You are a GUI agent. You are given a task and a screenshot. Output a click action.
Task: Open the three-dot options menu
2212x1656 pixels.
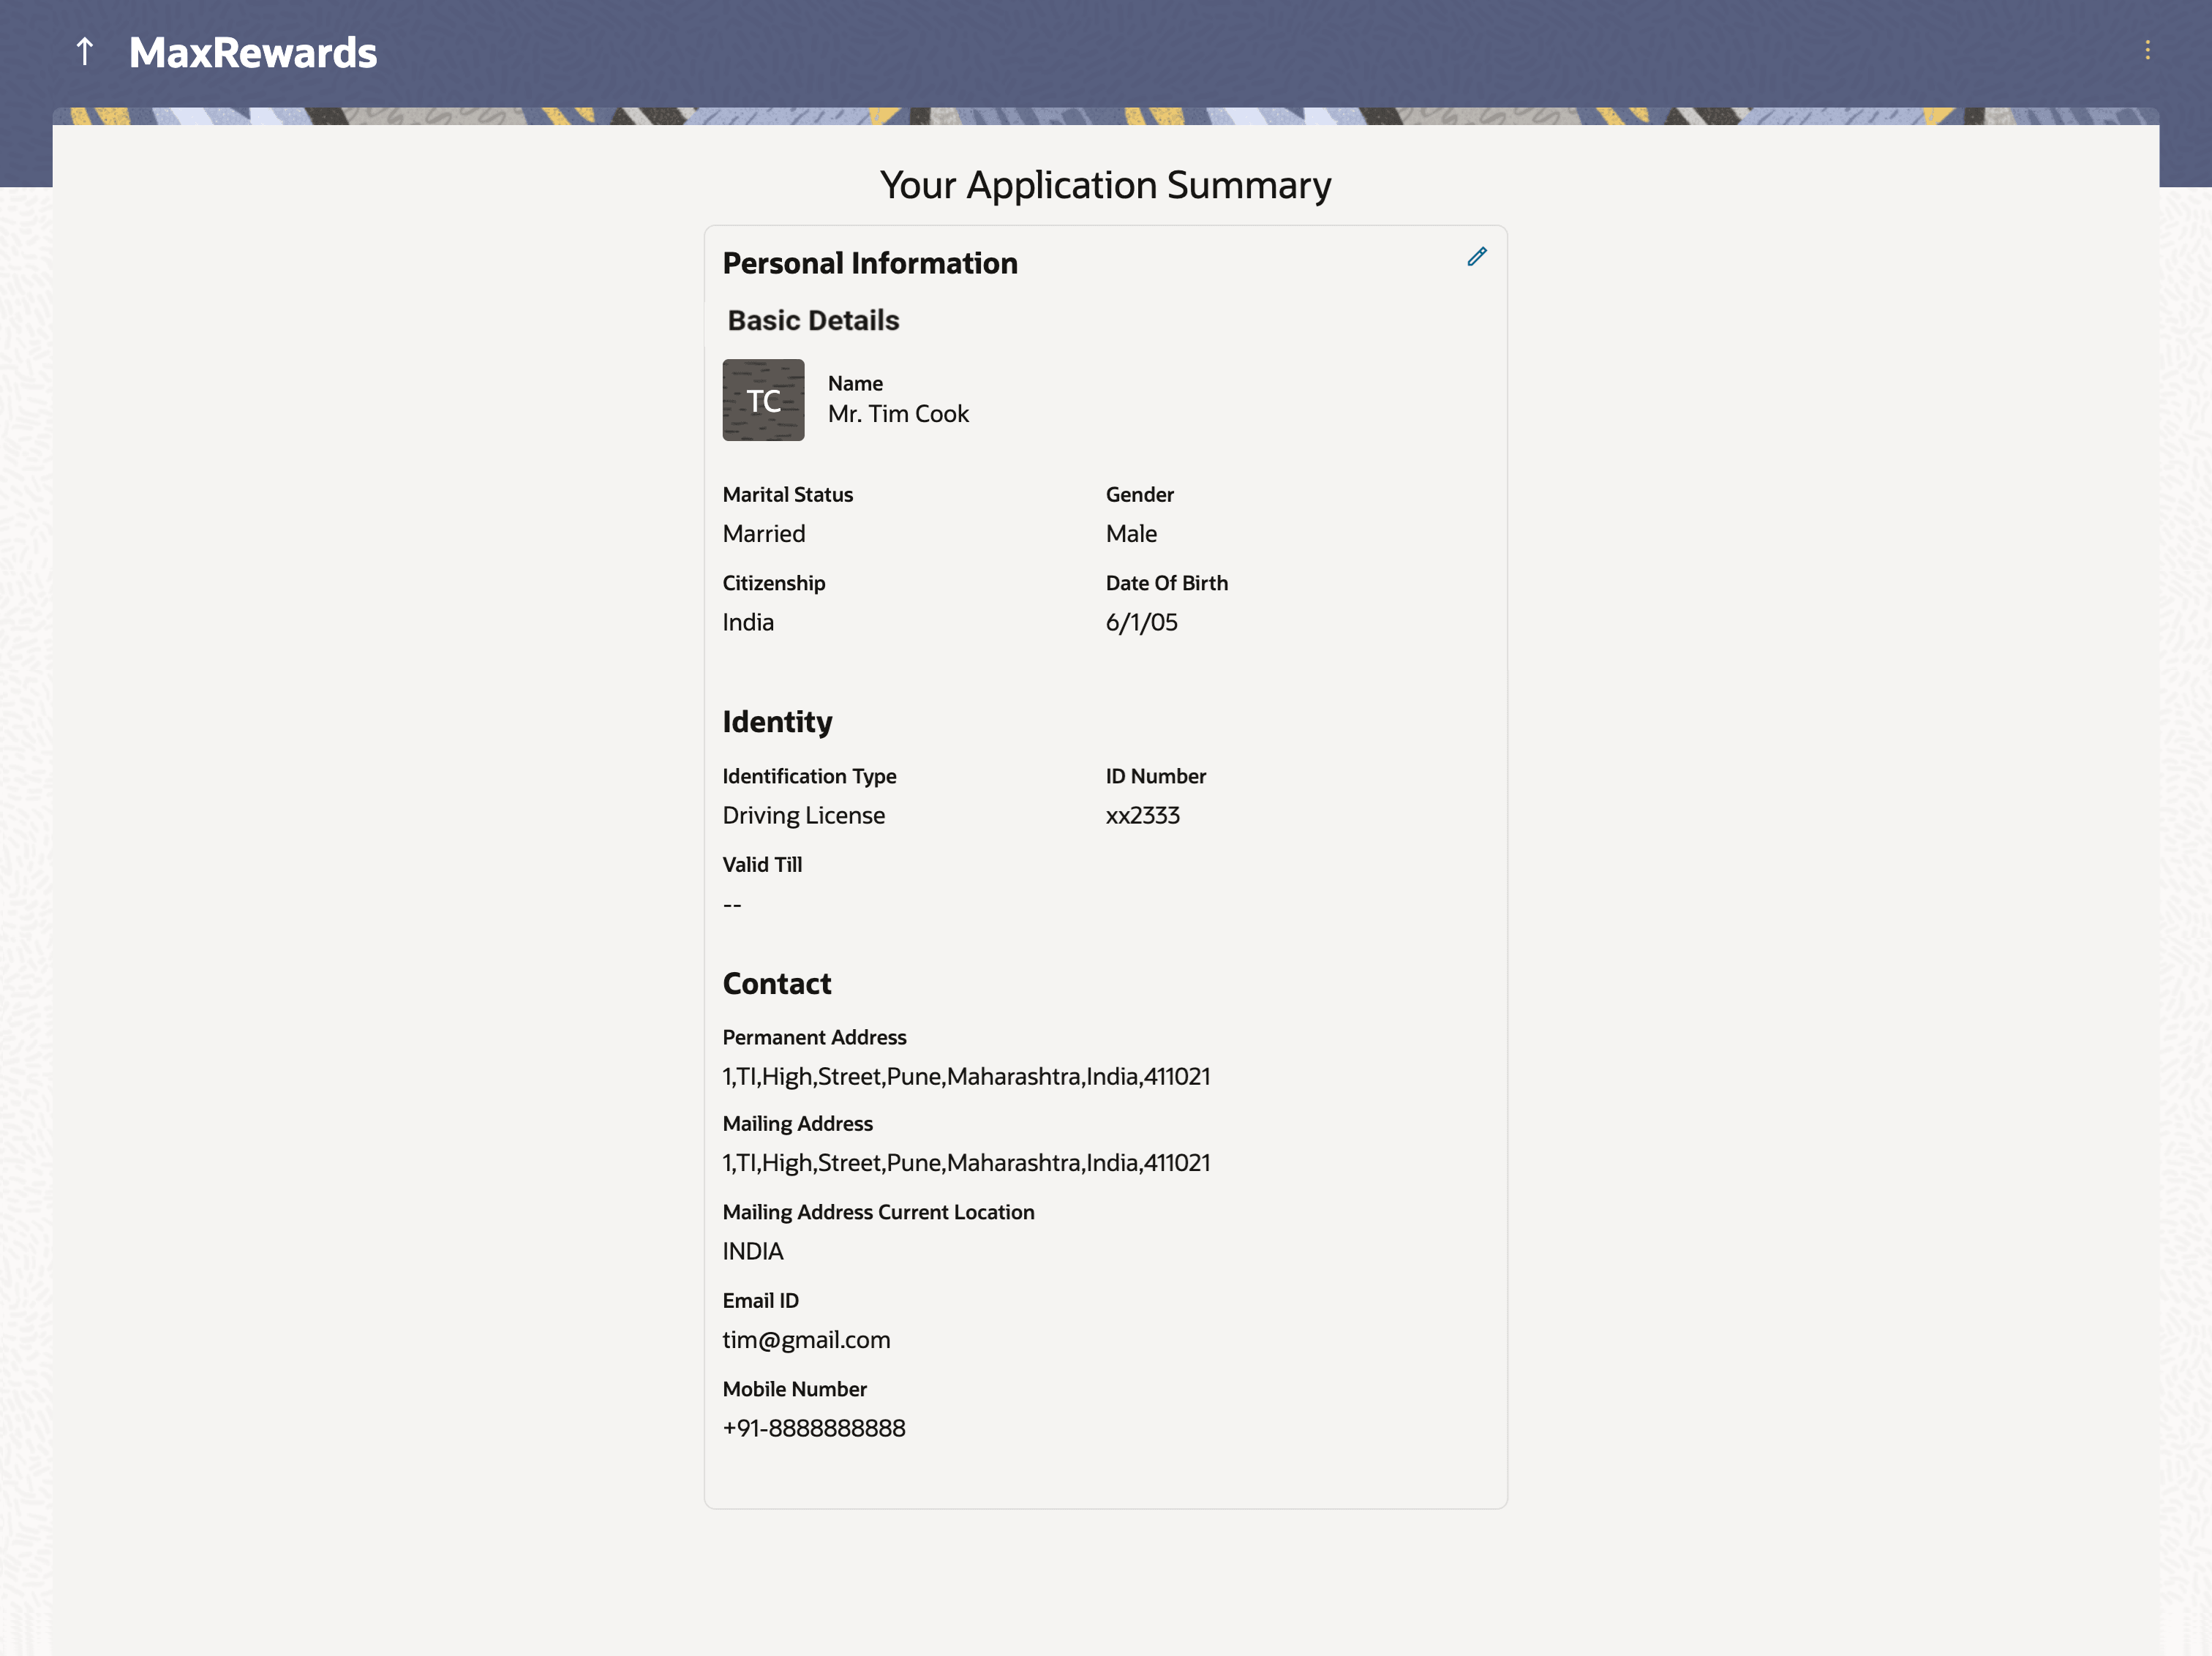pos(2147,50)
